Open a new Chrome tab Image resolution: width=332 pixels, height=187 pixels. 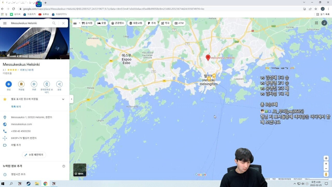coord(45,3)
